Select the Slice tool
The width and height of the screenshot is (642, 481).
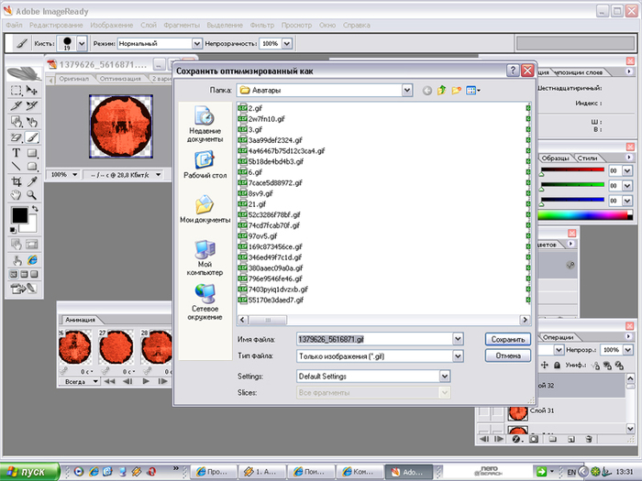17,105
